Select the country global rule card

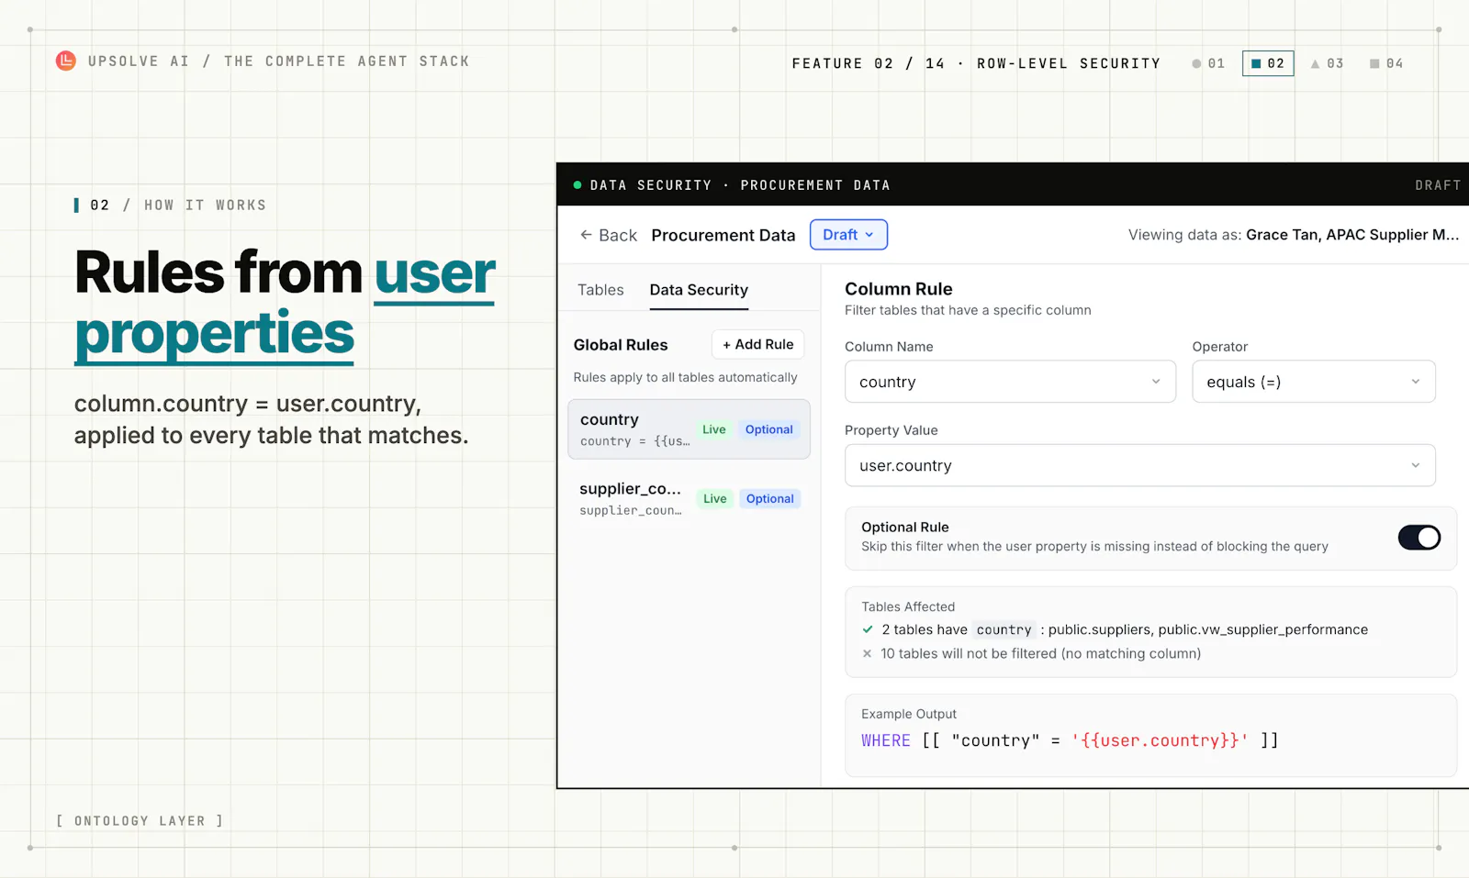point(689,429)
